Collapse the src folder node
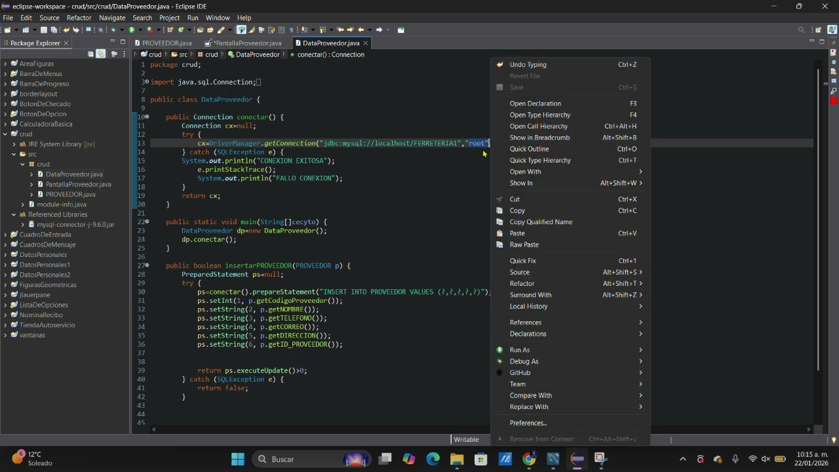 [14, 154]
